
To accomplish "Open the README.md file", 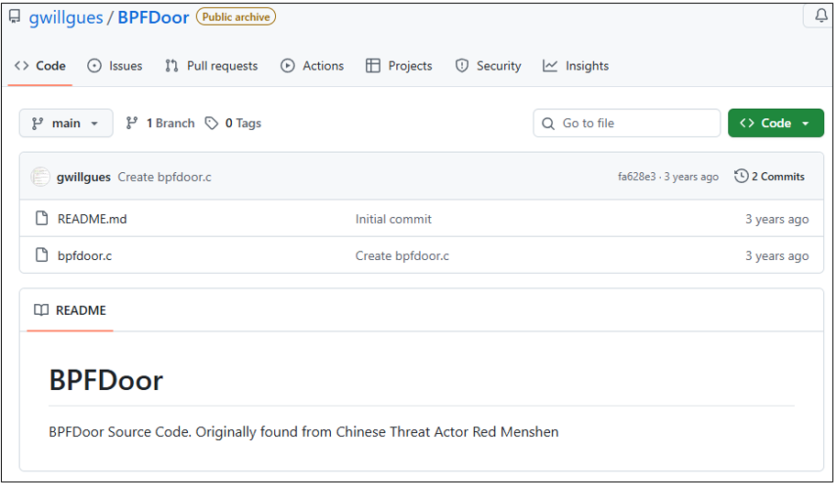I will [x=93, y=219].
